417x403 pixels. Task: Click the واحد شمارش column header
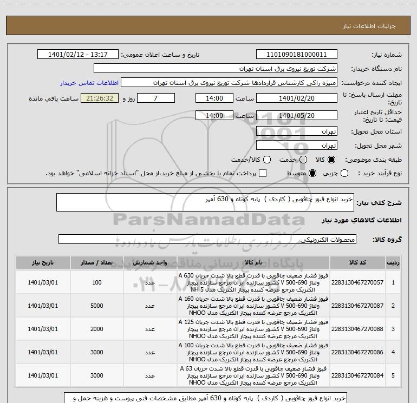(x=150, y=263)
